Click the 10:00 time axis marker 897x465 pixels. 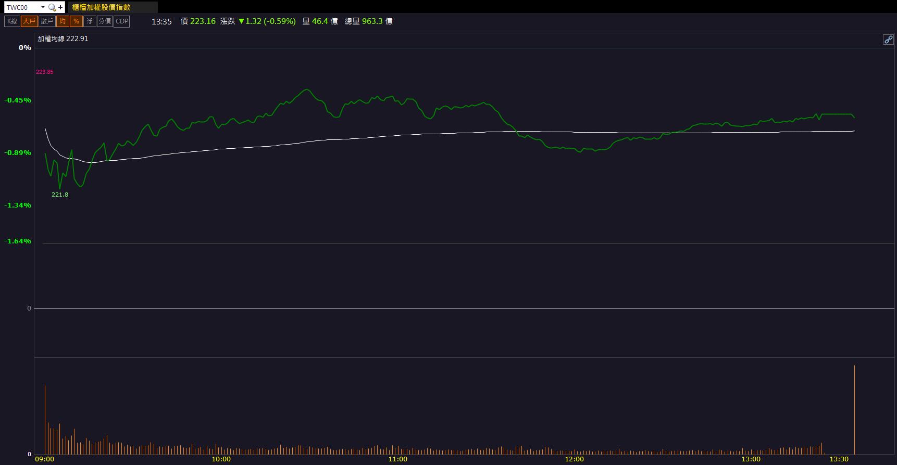[221, 459]
